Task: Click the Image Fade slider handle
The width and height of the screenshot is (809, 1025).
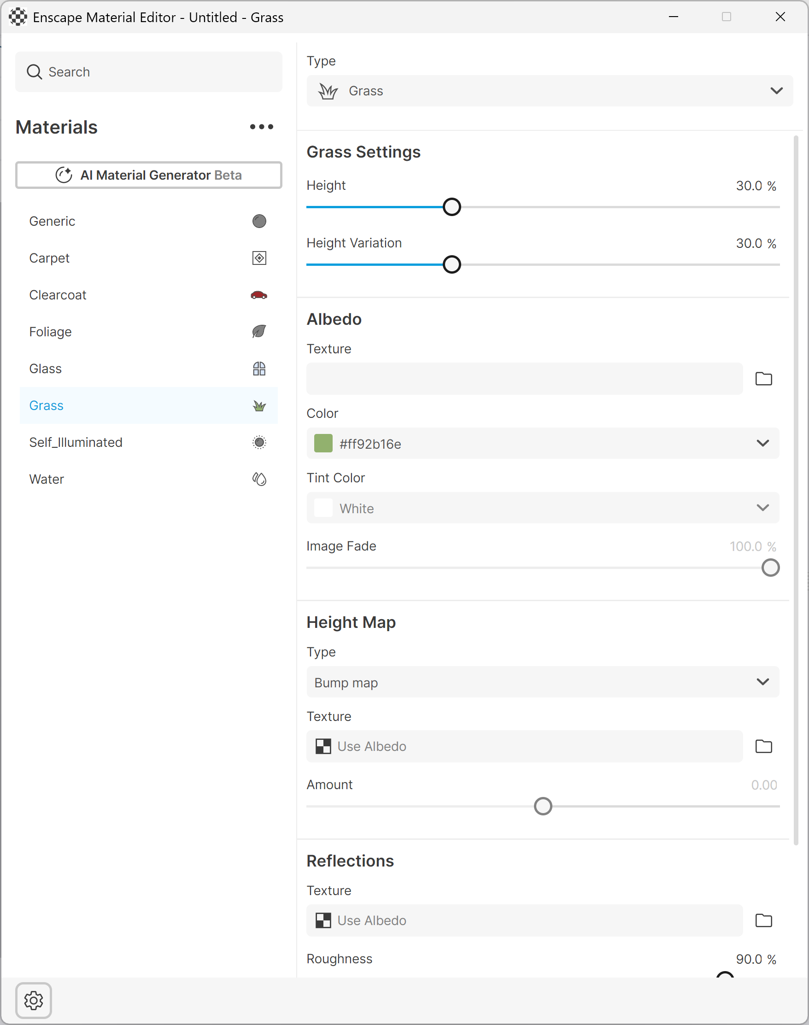Action: pyautogui.click(x=771, y=568)
